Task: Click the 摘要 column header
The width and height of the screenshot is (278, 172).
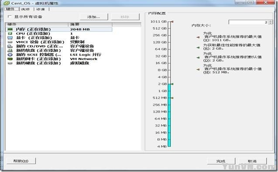Action: pyautogui.click(x=90, y=24)
